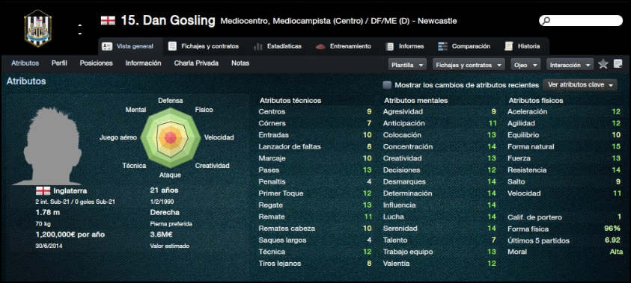Click the England flag next to player name

(x=108, y=21)
